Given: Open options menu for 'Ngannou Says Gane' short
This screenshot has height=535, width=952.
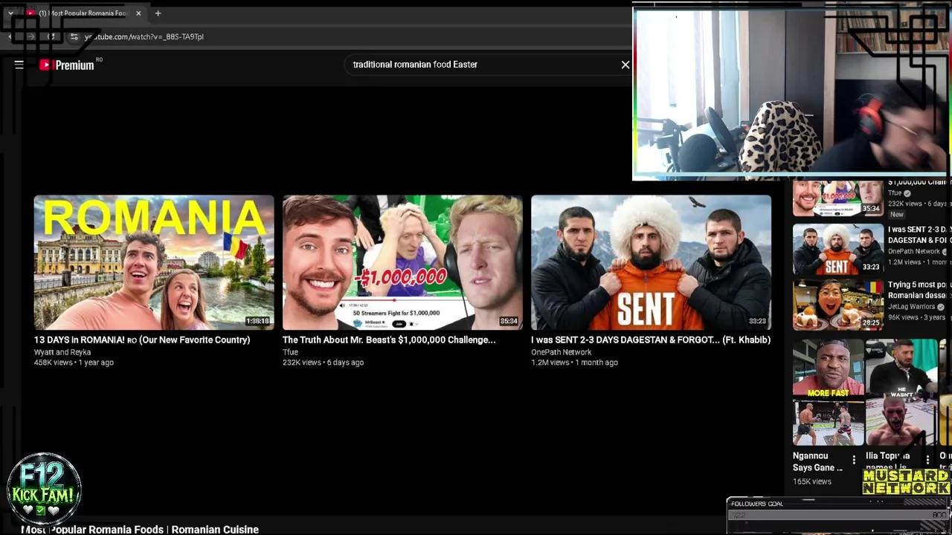Looking at the screenshot, I should pyautogui.click(x=854, y=460).
